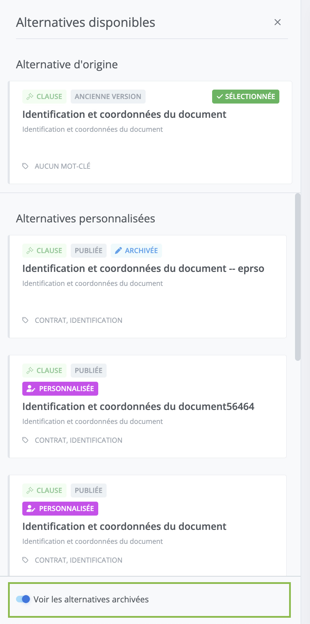Select the "document -- eprso" alternative title

point(143,268)
